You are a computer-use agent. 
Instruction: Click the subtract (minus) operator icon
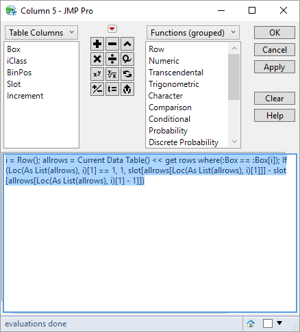[x=112, y=44]
